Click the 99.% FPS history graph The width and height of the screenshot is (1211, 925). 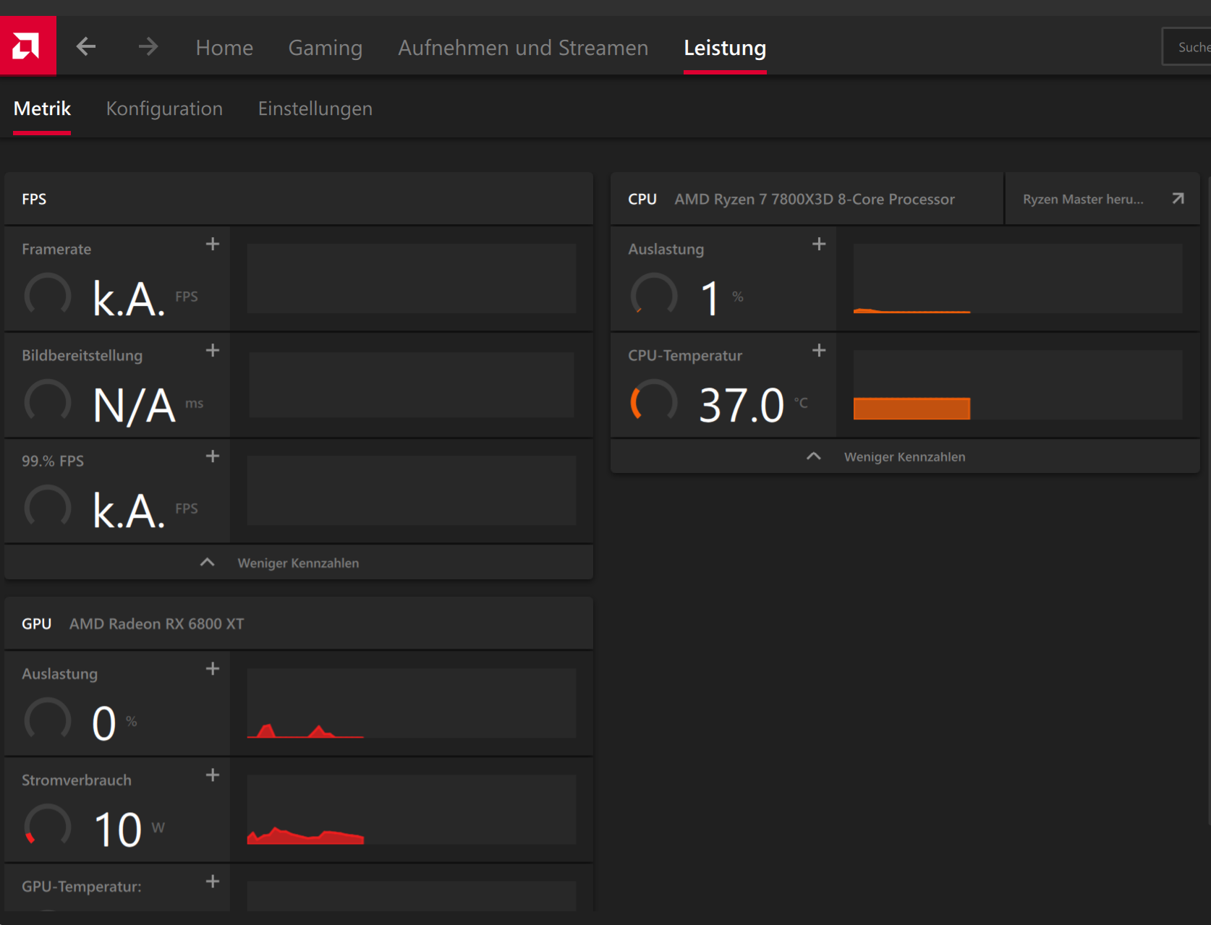(412, 490)
